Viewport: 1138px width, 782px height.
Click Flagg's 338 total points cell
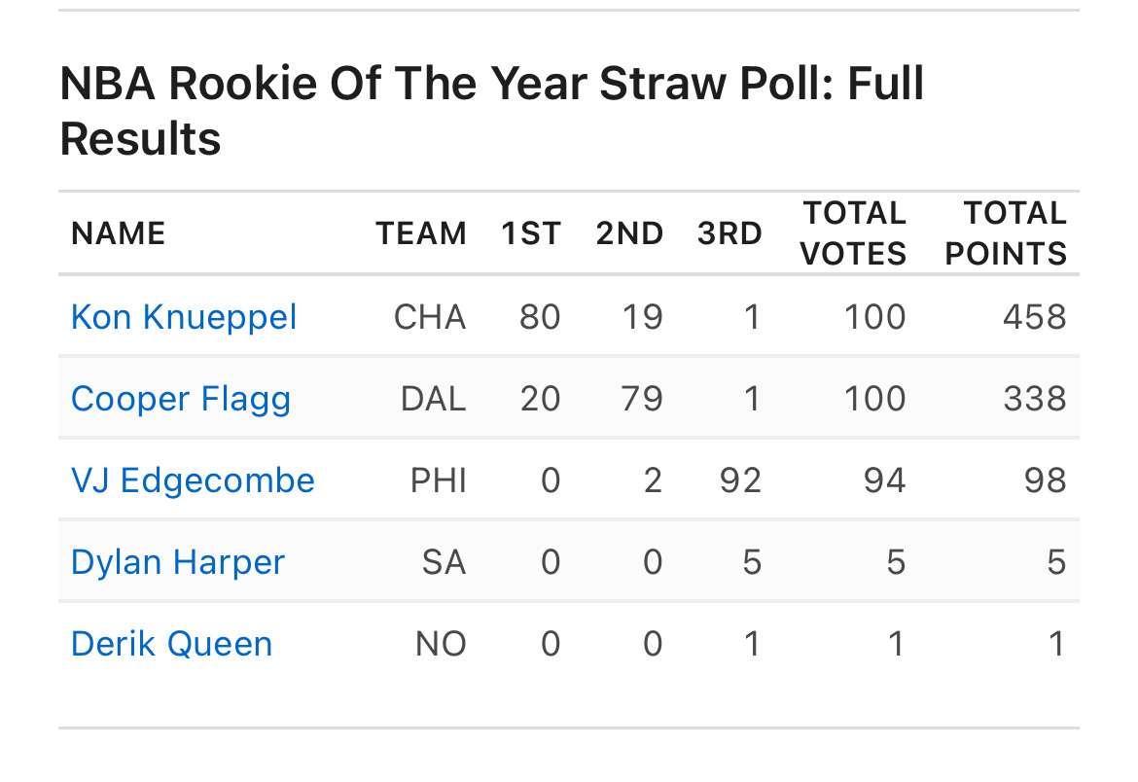[x=1035, y=399]
